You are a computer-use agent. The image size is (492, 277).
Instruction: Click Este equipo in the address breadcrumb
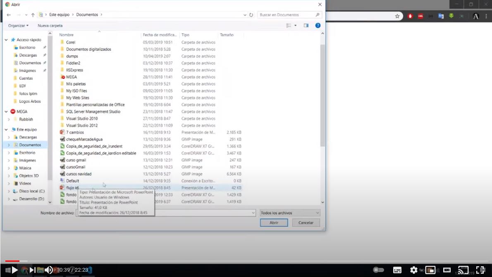59,15
